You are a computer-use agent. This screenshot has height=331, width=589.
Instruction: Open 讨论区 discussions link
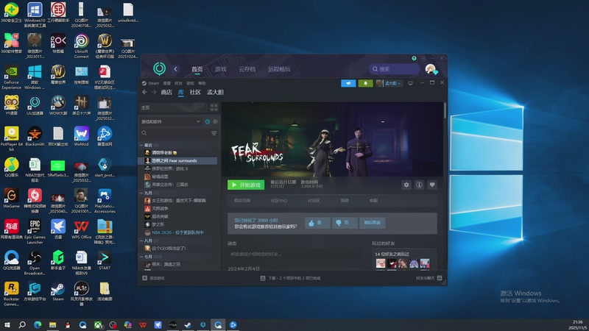[314, 201]
